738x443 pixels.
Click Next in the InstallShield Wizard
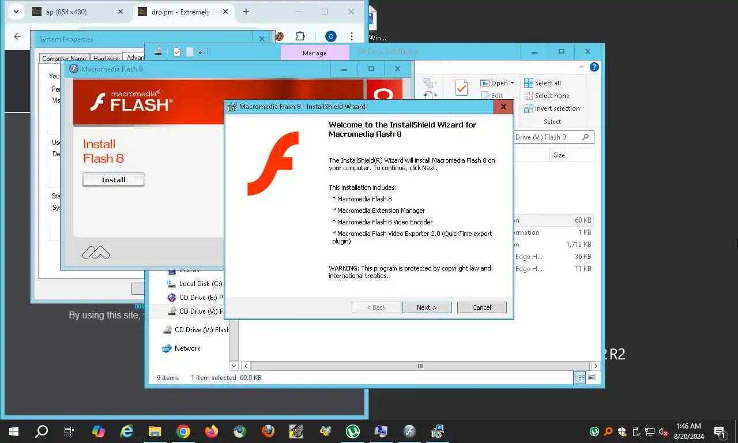pos(427,307)
